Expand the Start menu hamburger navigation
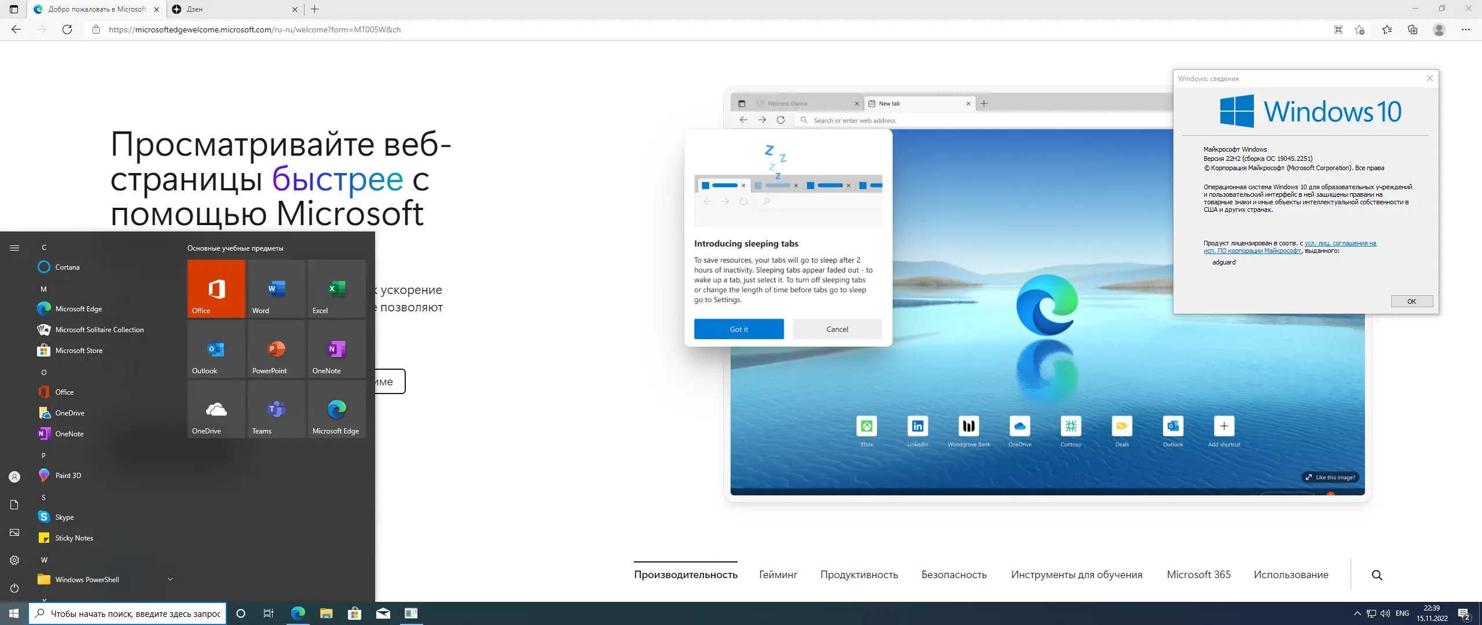 click(14, 248)
